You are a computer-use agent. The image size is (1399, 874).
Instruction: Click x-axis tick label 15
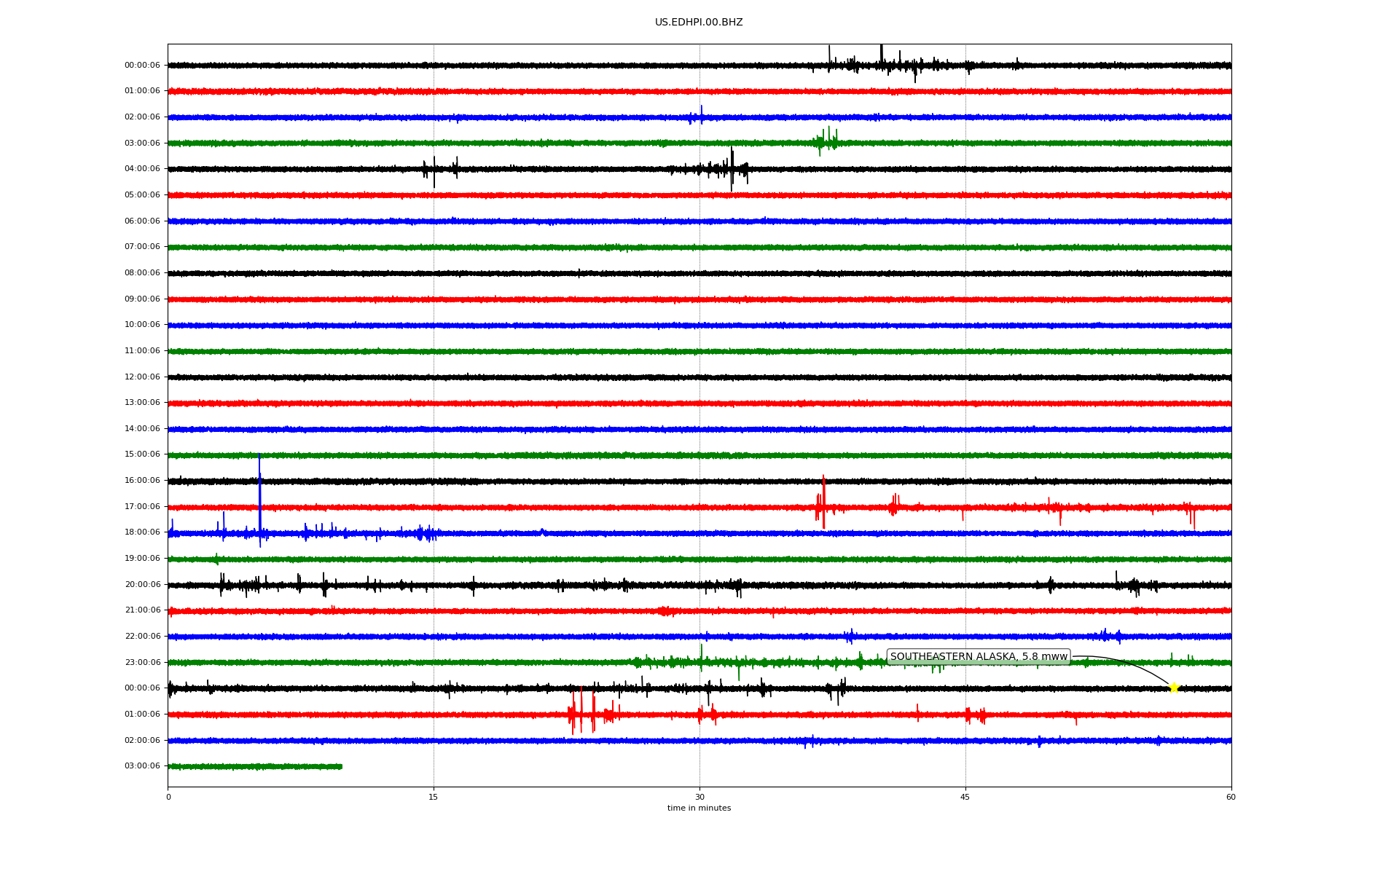434,797
